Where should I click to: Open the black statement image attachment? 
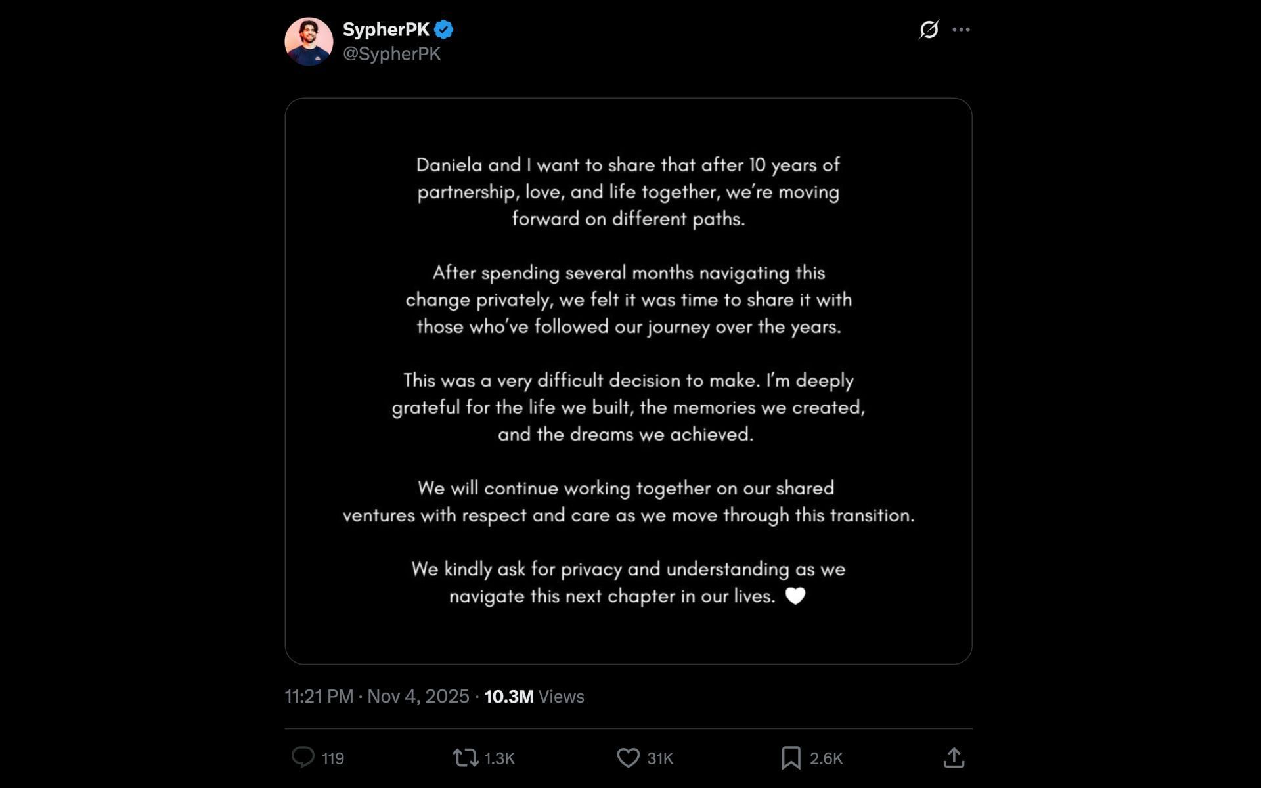[627, 381]
